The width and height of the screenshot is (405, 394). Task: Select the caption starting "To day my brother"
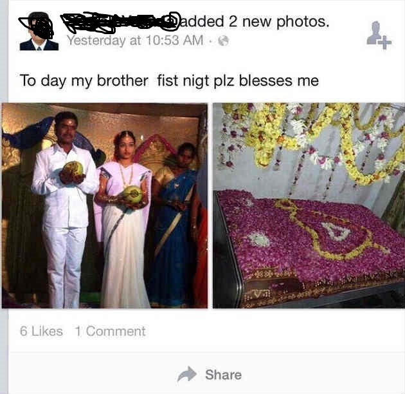coord(169,80)
